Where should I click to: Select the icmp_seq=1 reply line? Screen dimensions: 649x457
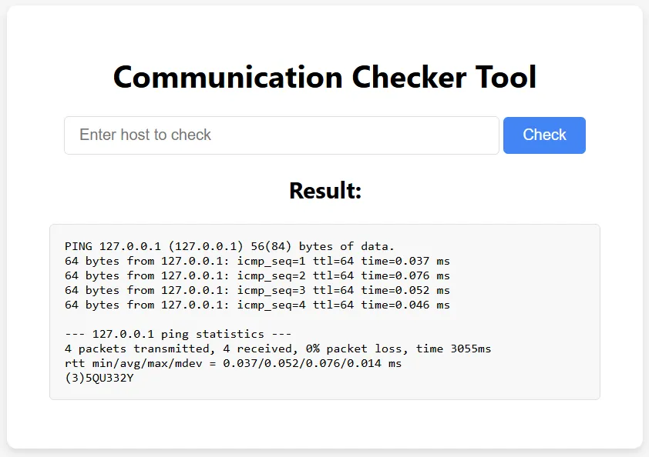(257, 261)
